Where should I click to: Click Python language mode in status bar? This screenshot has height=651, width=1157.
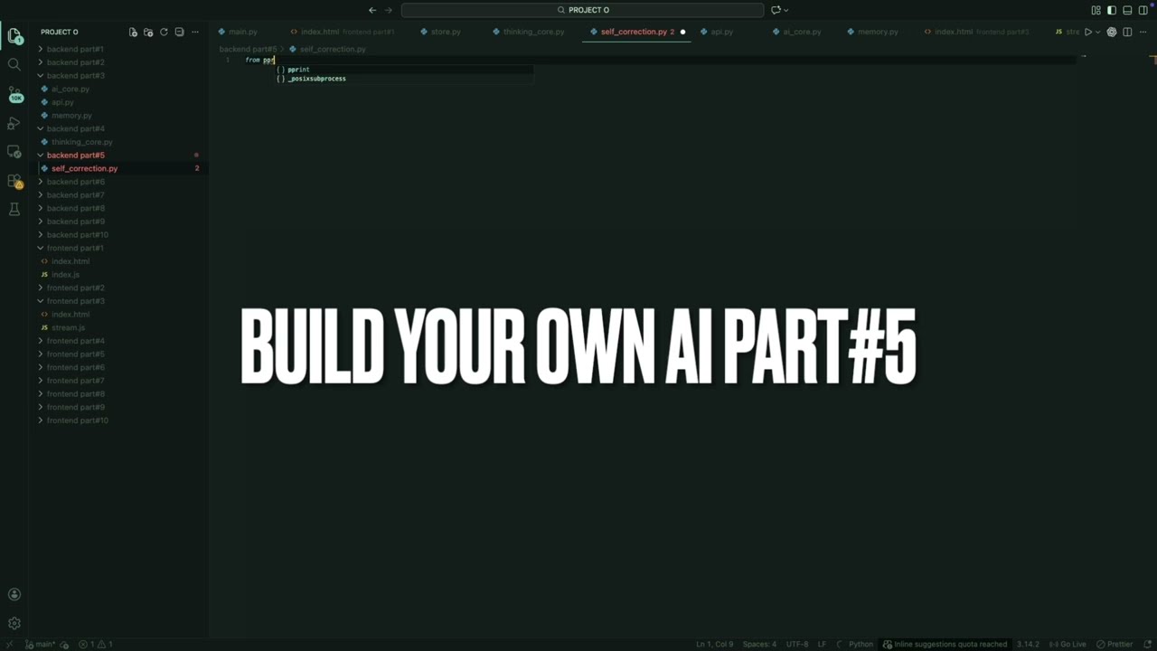(861, 645)
